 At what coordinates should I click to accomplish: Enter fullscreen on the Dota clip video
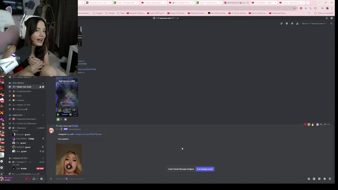tap(75, 115)
